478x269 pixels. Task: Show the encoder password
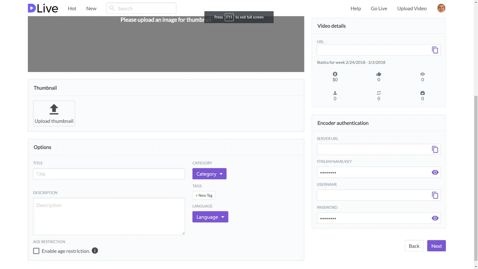pos(435,218)
